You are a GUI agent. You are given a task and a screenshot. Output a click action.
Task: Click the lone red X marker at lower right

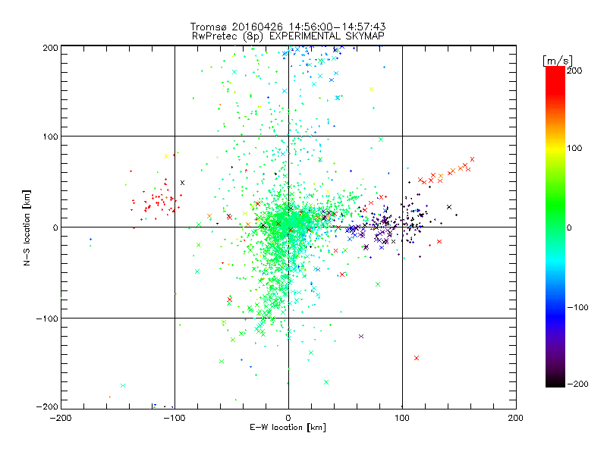(x=417, y=358)
